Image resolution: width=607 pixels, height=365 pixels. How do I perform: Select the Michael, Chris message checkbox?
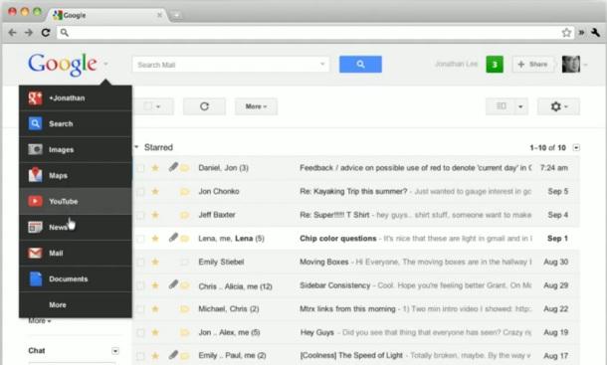point(140,309)
